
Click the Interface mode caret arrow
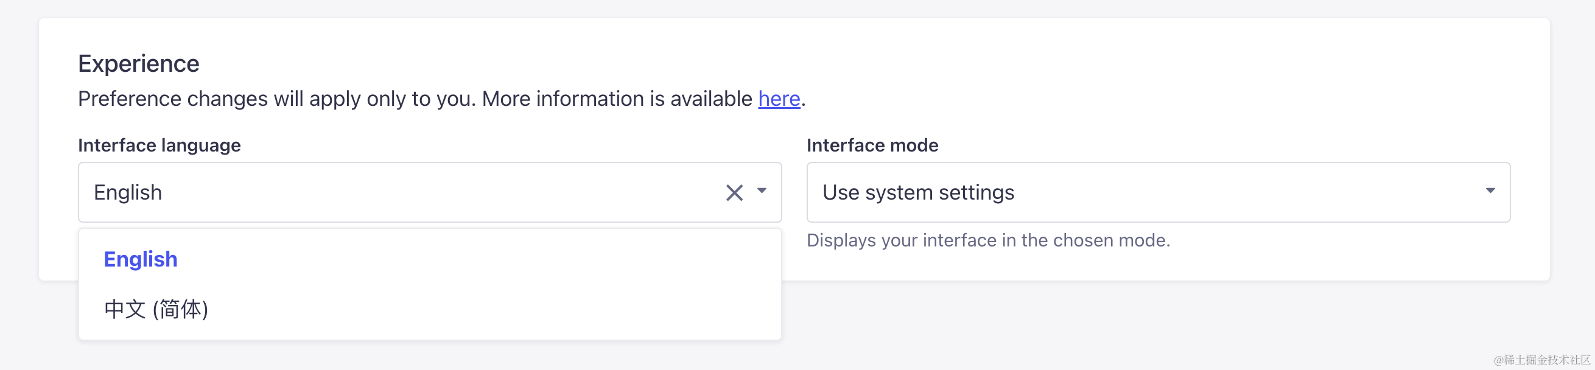click(x=1490, y=191)
